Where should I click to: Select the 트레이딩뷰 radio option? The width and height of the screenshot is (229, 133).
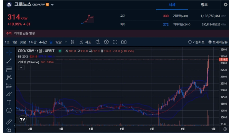tap(218, 42)
